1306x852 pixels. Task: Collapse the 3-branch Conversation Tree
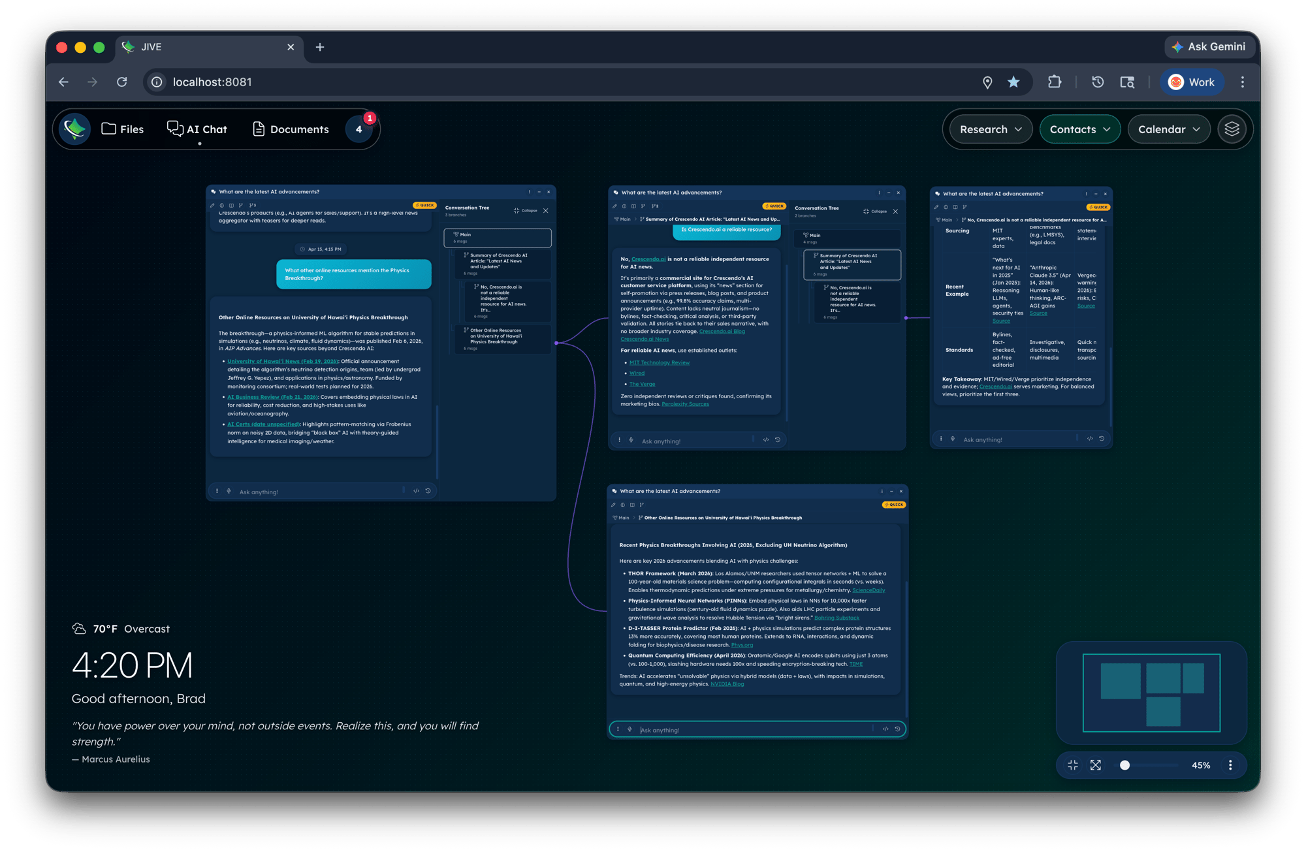click(526, 210)
